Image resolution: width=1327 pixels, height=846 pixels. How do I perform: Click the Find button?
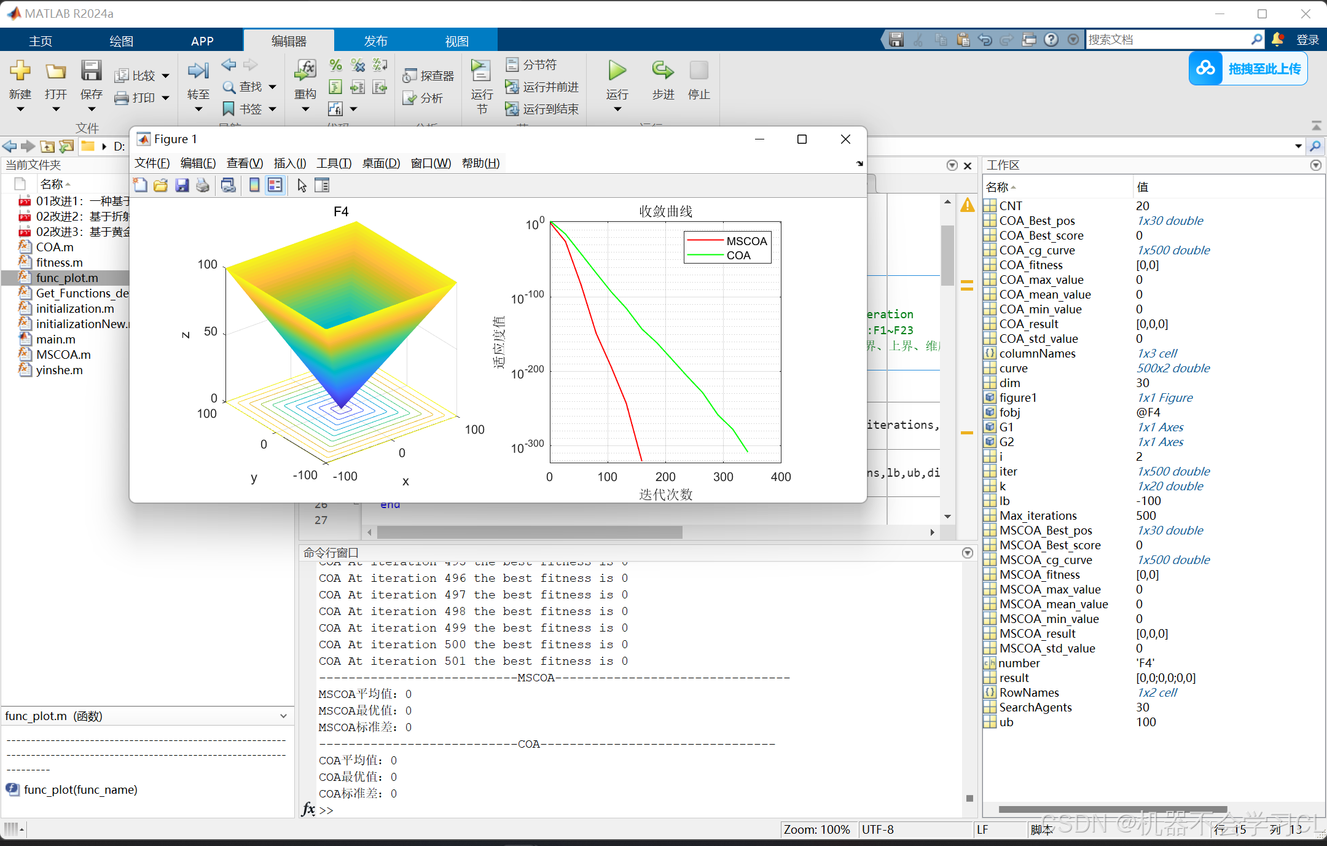(242, 87)
